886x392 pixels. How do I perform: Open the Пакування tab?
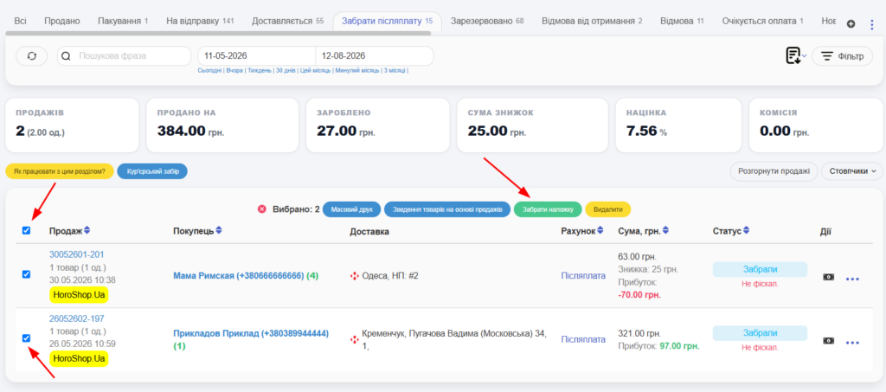tap(123, 21)
